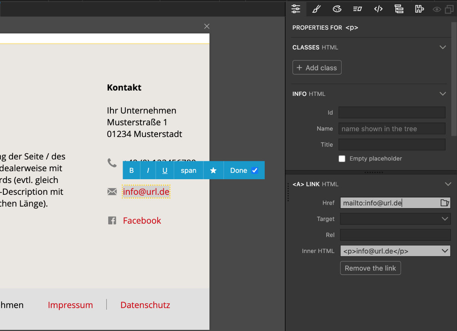
Task: Enable the Empty placeholder checkbox
Action: point(342,159)
